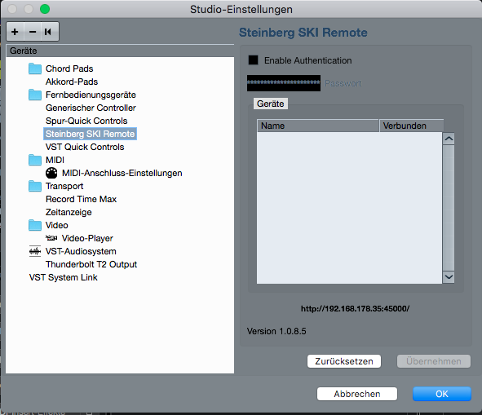The width and height of the screenshot is (482, 415).
Task: Click the Geräte tab above the table
Action: [x=271, y=104]
